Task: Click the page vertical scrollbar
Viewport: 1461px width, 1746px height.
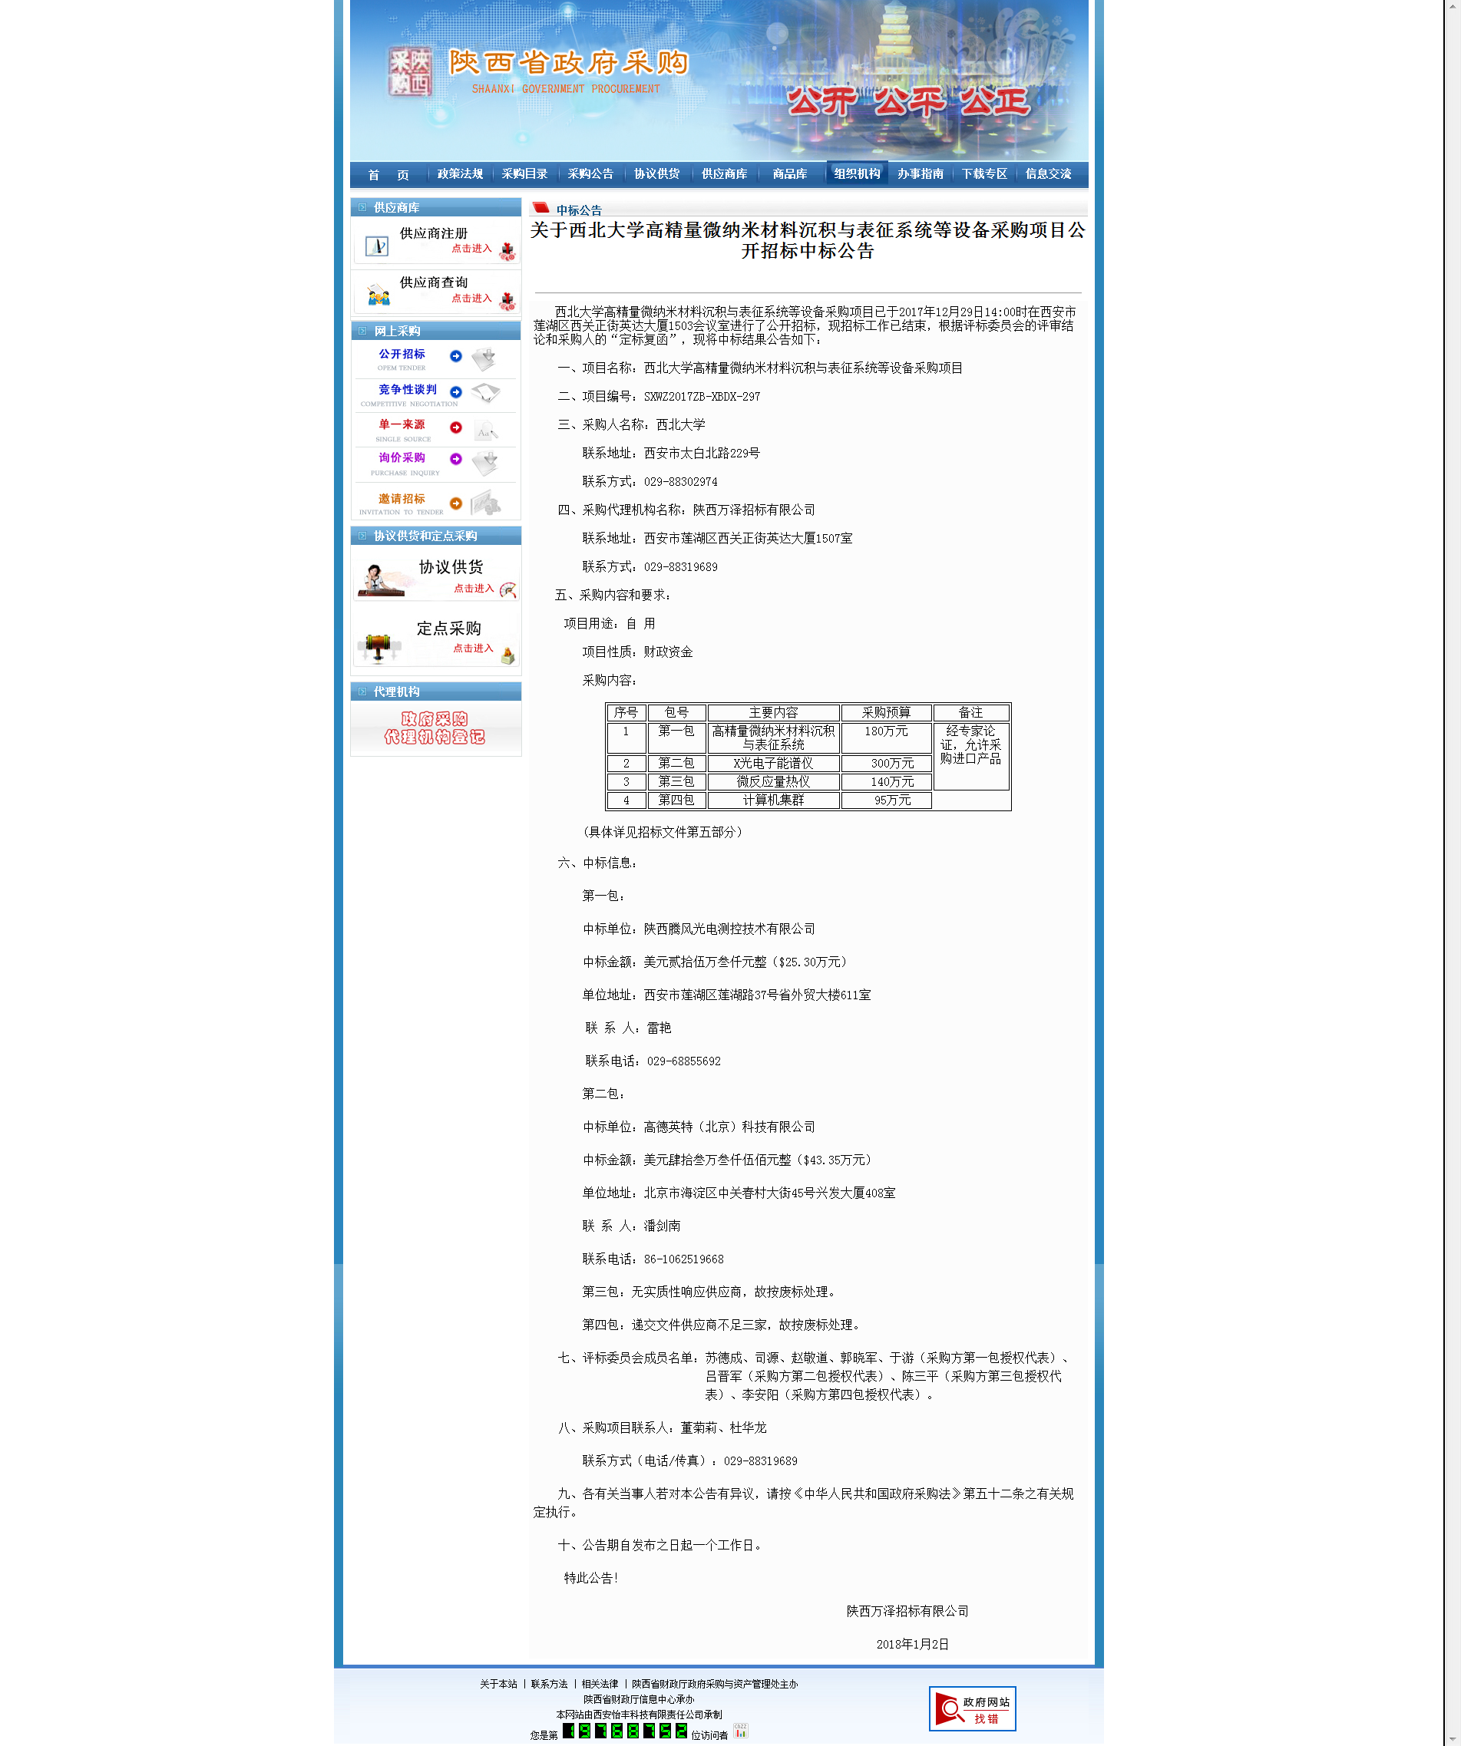Action: pyautogui.click(x=1452, y=873)
